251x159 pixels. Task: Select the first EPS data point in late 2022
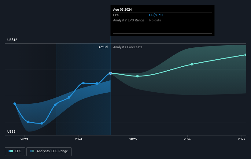click(15, 104)
